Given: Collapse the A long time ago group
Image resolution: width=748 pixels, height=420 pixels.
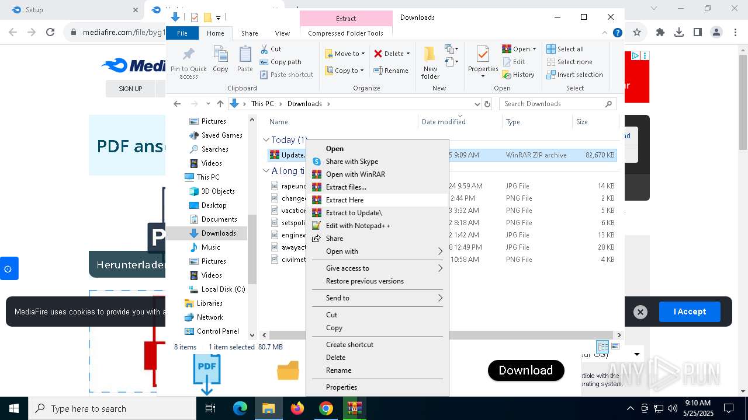Looking at the screenshot, I should [266, 171].
